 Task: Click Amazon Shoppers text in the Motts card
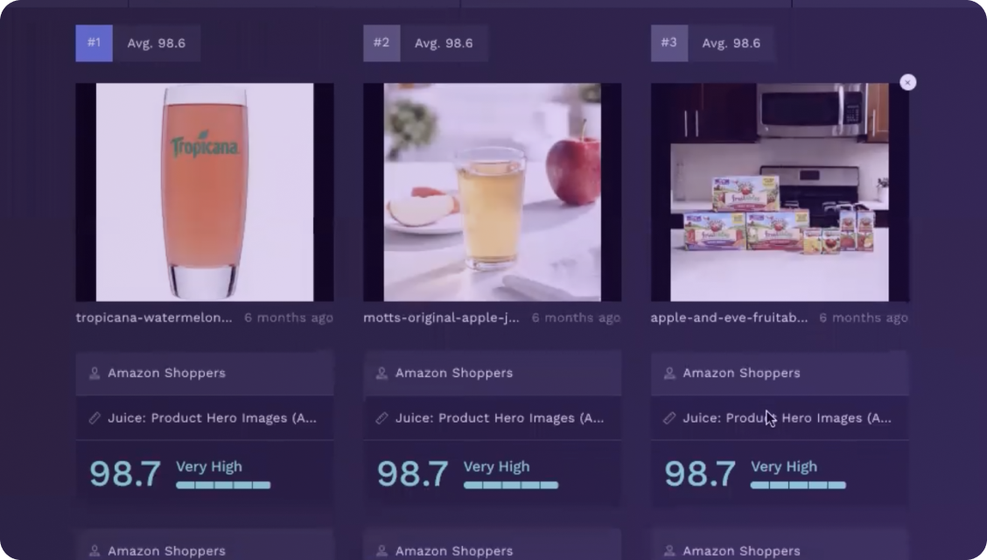(x=454, y=373)
